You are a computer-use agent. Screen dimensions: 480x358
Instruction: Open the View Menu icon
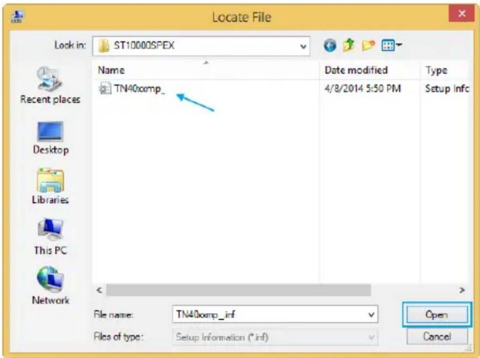391,45
